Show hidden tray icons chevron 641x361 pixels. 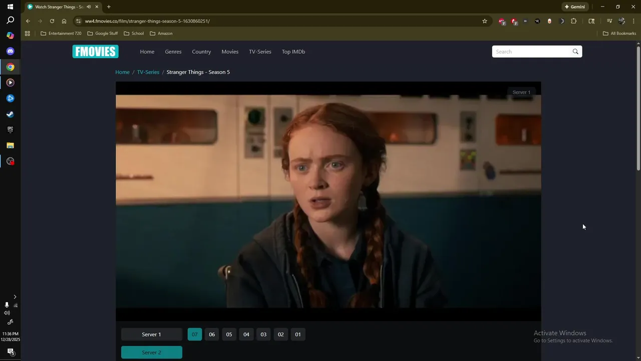click(15, 297)
